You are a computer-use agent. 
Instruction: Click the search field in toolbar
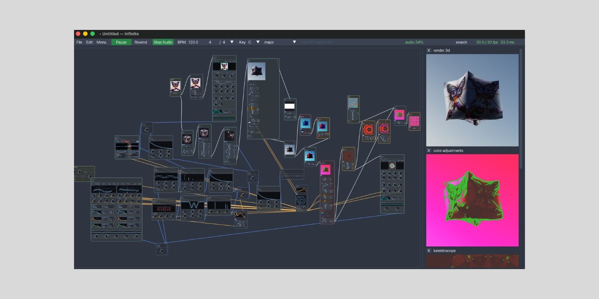click(x=461, y=42)
